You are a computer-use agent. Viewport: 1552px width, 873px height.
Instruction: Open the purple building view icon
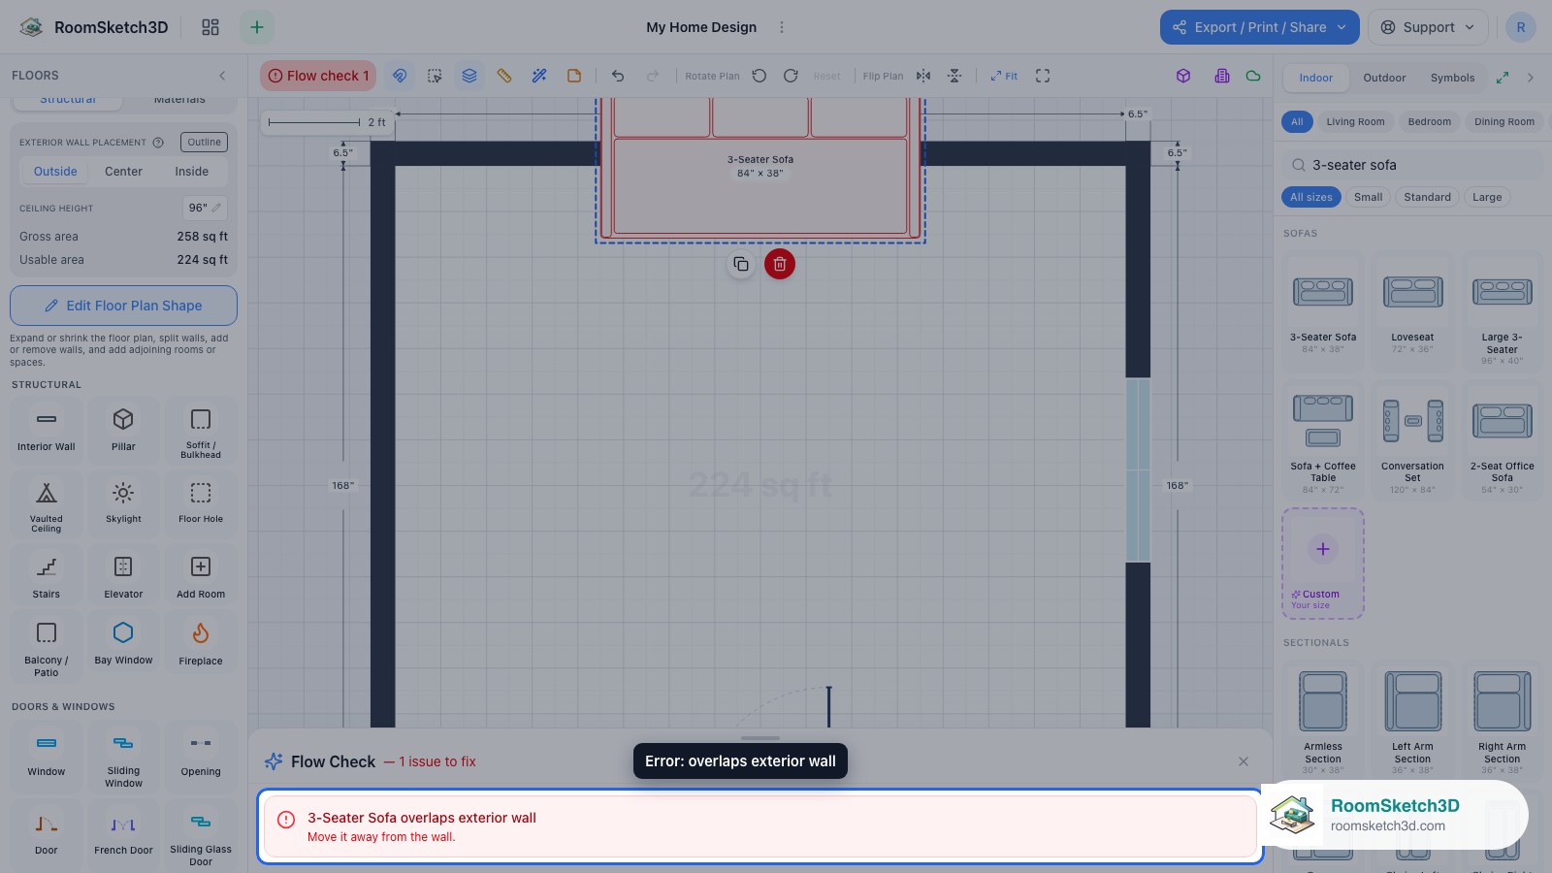pos(1222,76)
